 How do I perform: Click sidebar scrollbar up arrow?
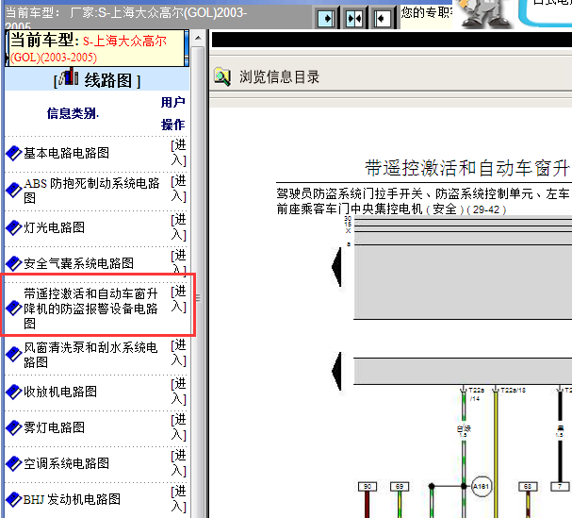198,38
